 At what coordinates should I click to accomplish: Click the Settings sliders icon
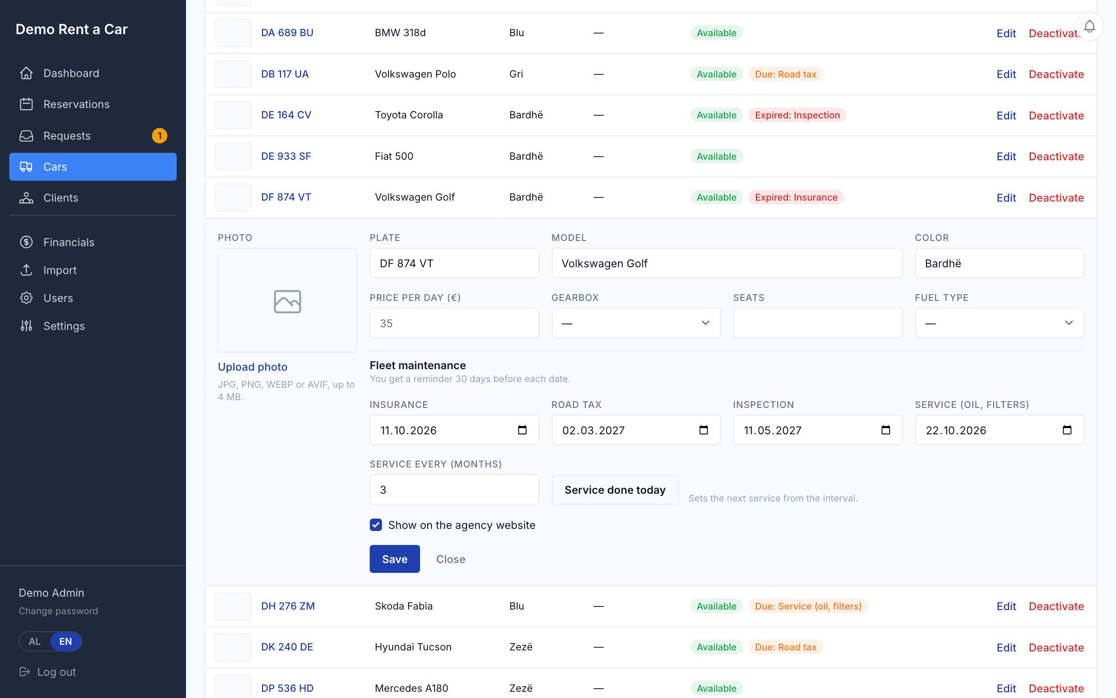click(x=26, y=326)
